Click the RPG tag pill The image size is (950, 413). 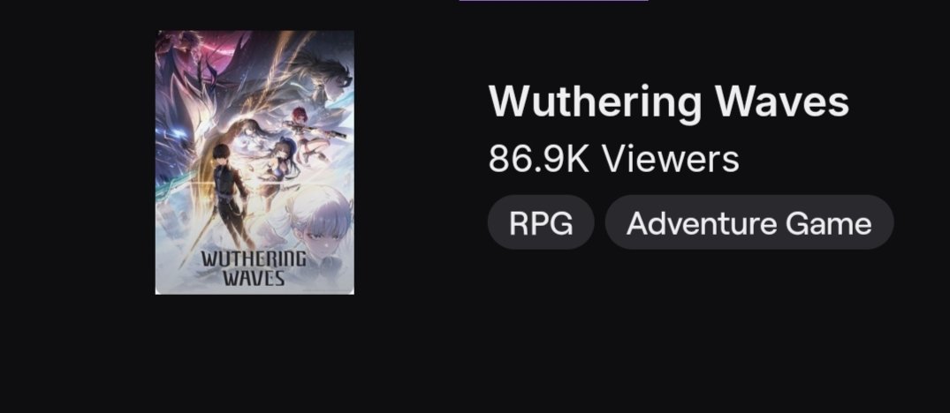[x=541, y=222]
